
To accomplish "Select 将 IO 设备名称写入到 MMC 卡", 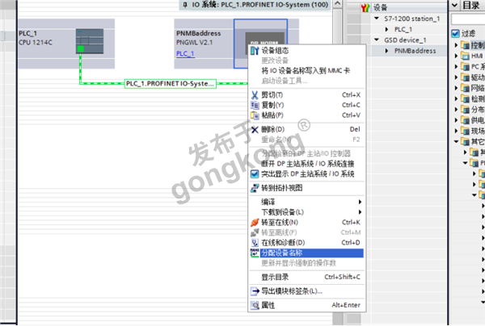I will (x=306, y=71).
